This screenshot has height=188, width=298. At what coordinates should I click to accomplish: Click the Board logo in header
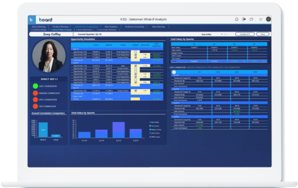click(x=46, y=19)
